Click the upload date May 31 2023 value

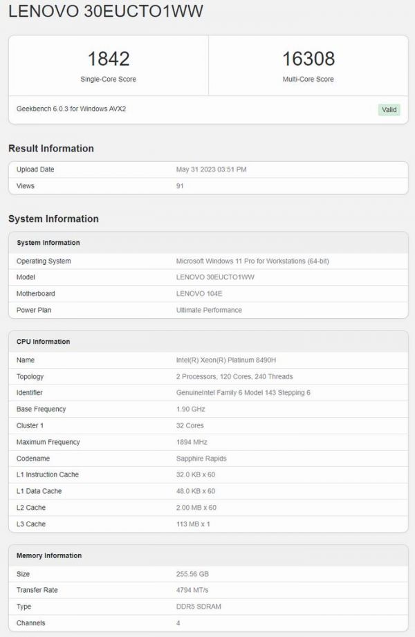(x=212, y=169)
